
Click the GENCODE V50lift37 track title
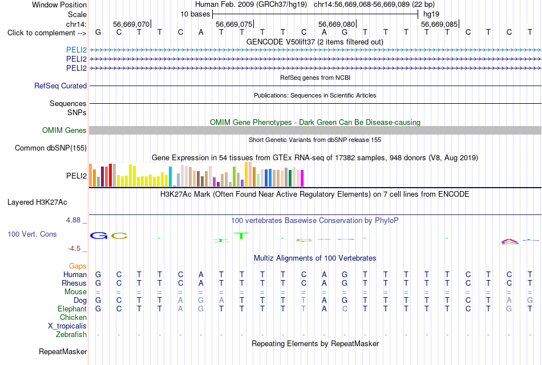tap(315, 42)
